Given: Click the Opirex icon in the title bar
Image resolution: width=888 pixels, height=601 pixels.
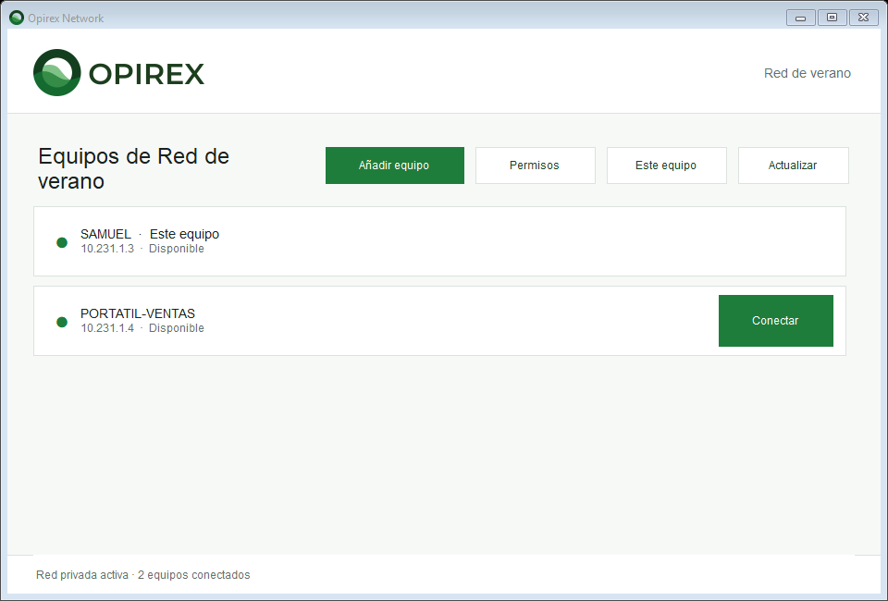Looking at the screenshot, I should [x=17, y=18].
